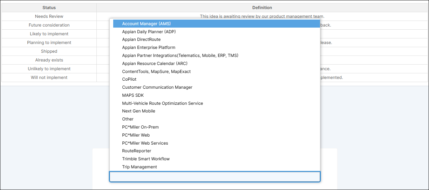
Task: Select ContentTools, MapSure, MapExact entry
Action: click(156, 72)
